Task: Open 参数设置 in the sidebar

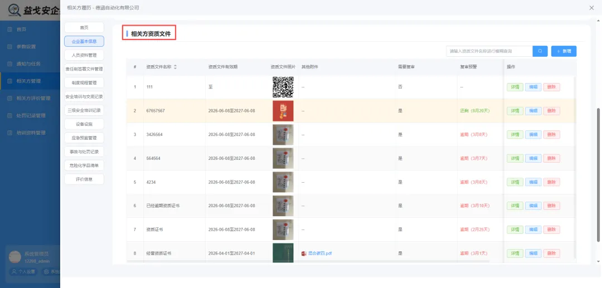Action: [x=26, y=46]
